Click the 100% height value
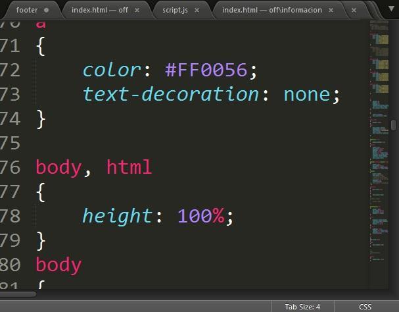This screenshot has height=312, width=399. click(201, 215)
